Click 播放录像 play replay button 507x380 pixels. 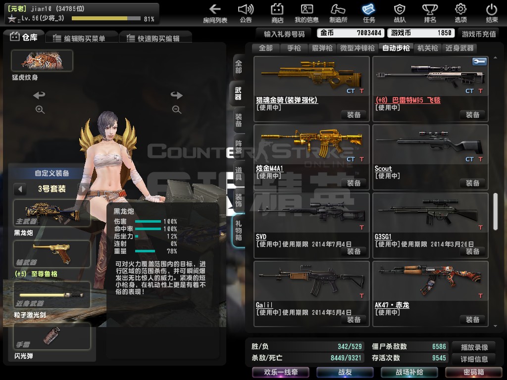474,347
